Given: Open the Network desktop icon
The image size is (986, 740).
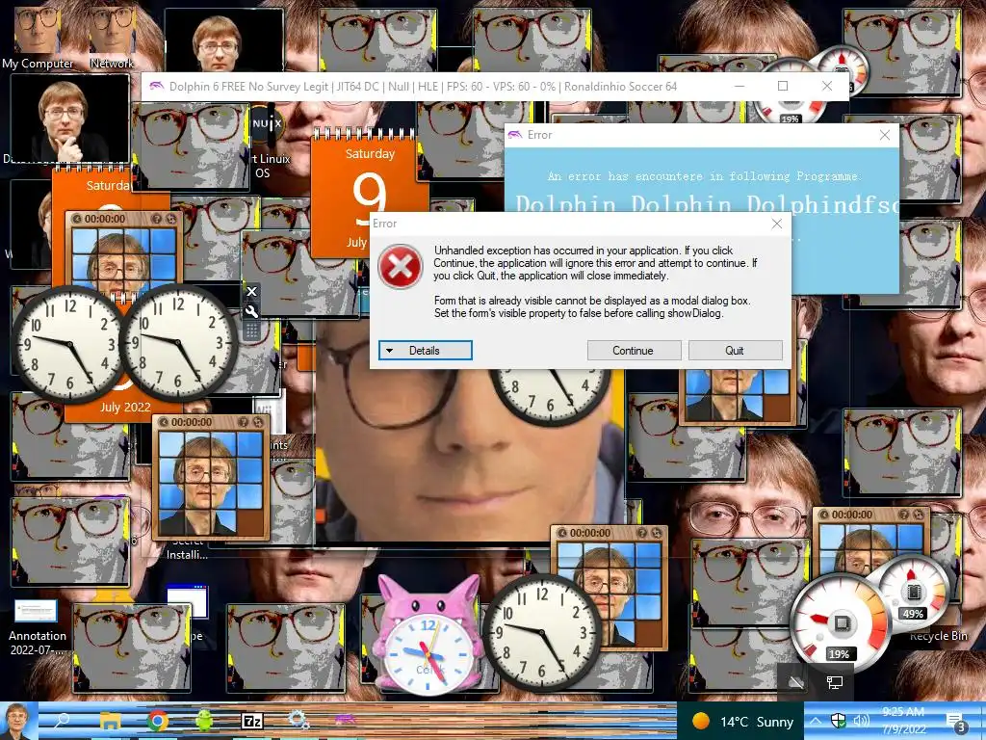Looking at the screenshot, I should [112, 37].
